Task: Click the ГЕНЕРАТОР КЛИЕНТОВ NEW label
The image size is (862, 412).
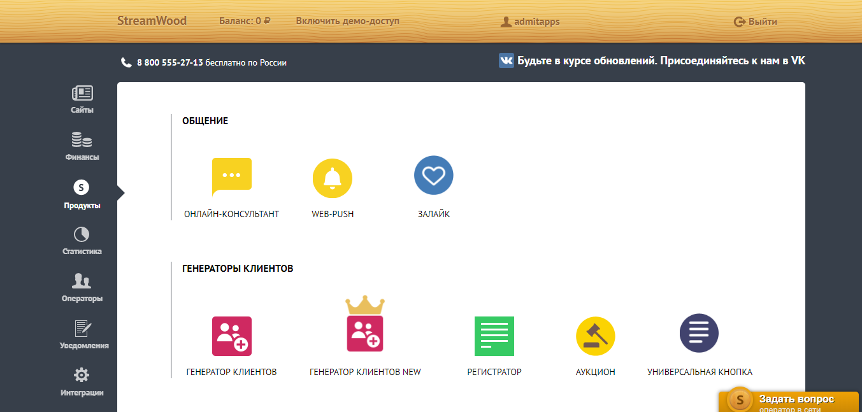Action: (365, 373)
